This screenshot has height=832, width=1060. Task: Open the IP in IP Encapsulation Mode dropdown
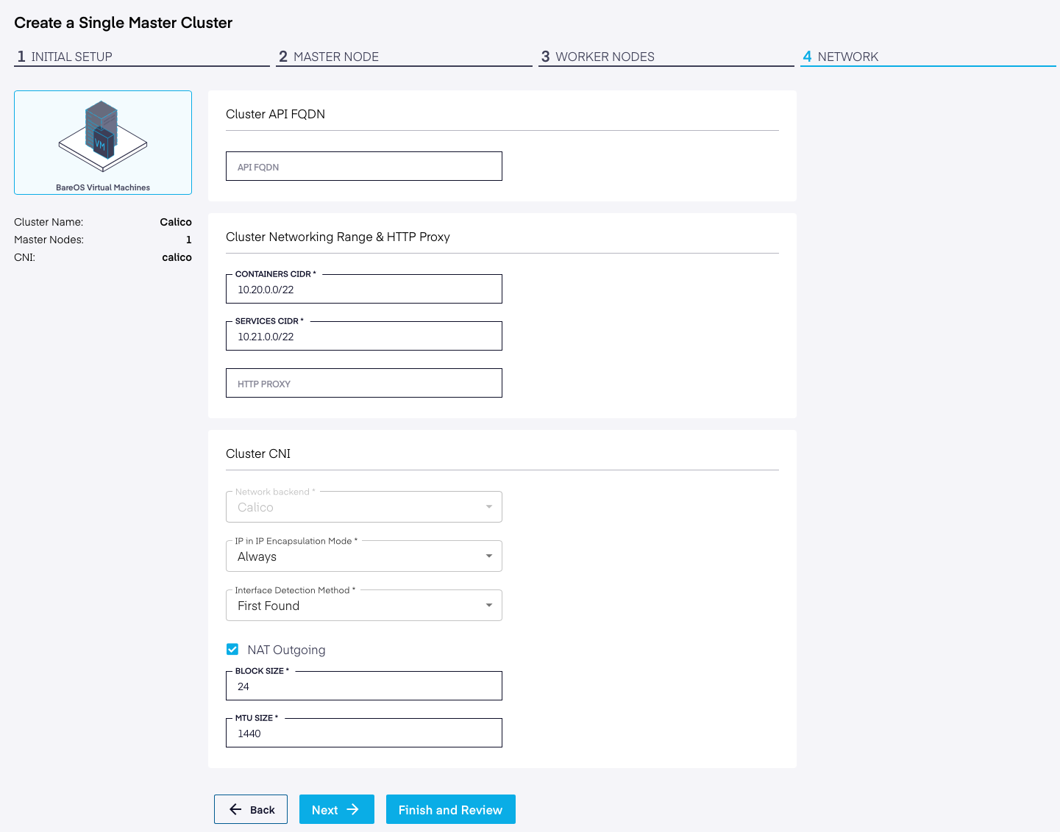[363, 556]
